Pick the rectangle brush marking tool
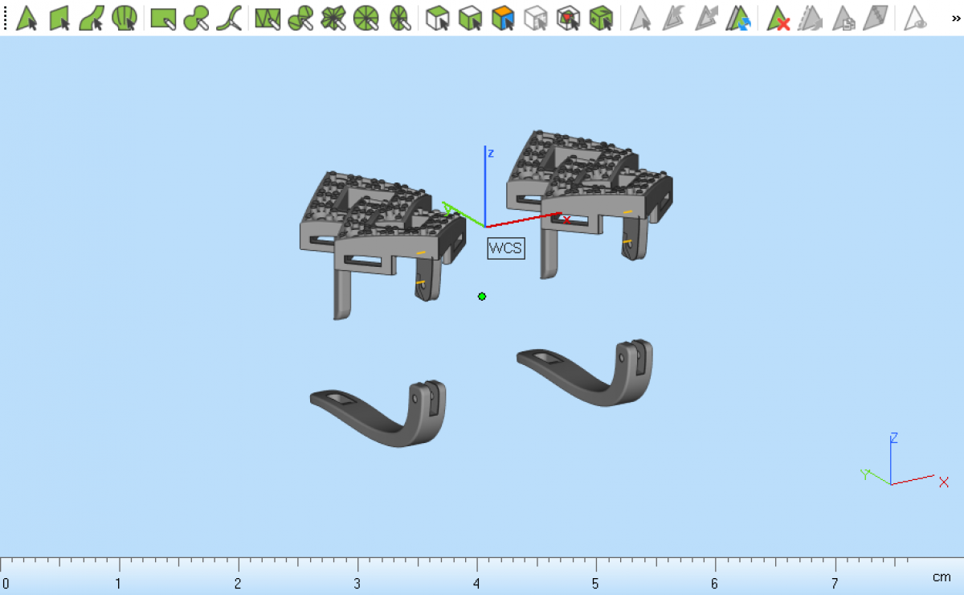 (x=163, y=18)
